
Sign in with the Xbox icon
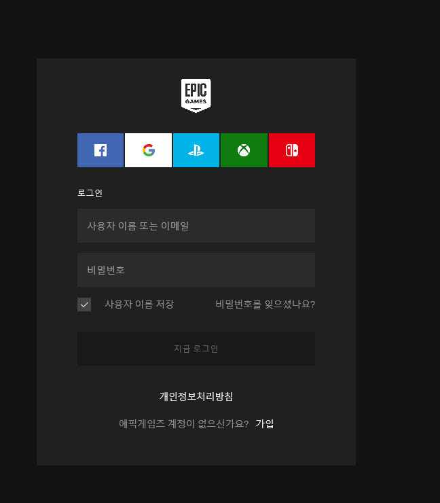tap(244, 150)
